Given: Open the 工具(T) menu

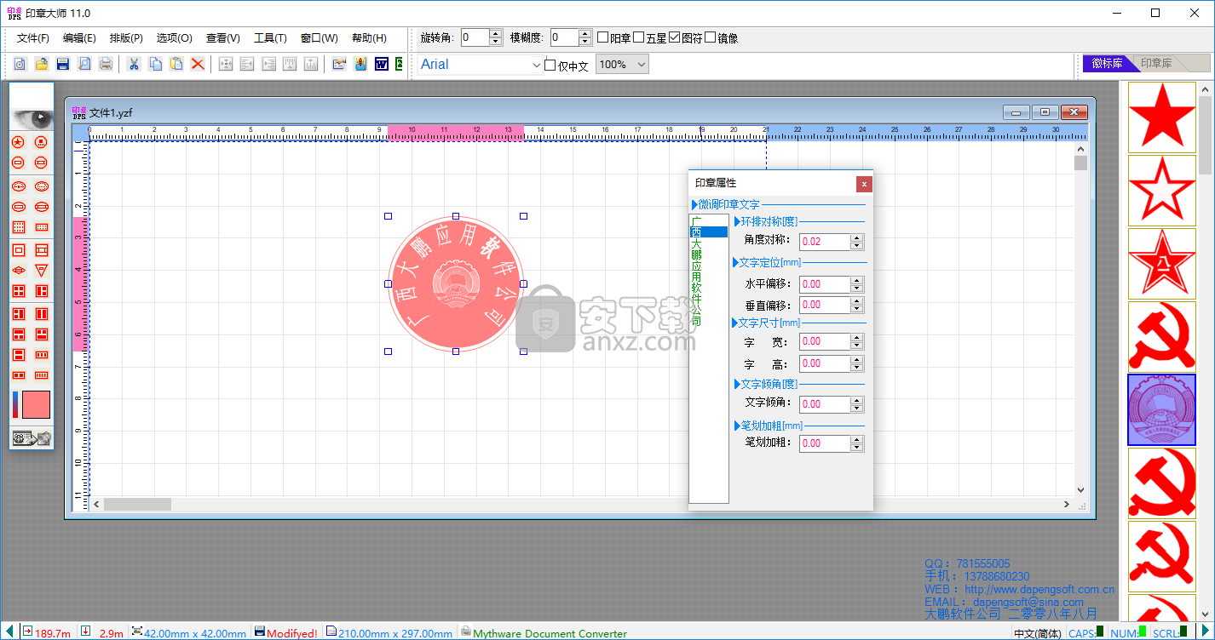Looking at the screenshot, I should click(270, 38).
